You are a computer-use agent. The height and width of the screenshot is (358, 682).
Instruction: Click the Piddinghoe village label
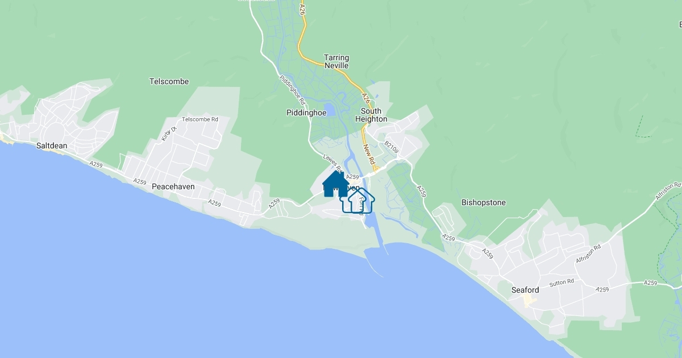click(306, 113)
